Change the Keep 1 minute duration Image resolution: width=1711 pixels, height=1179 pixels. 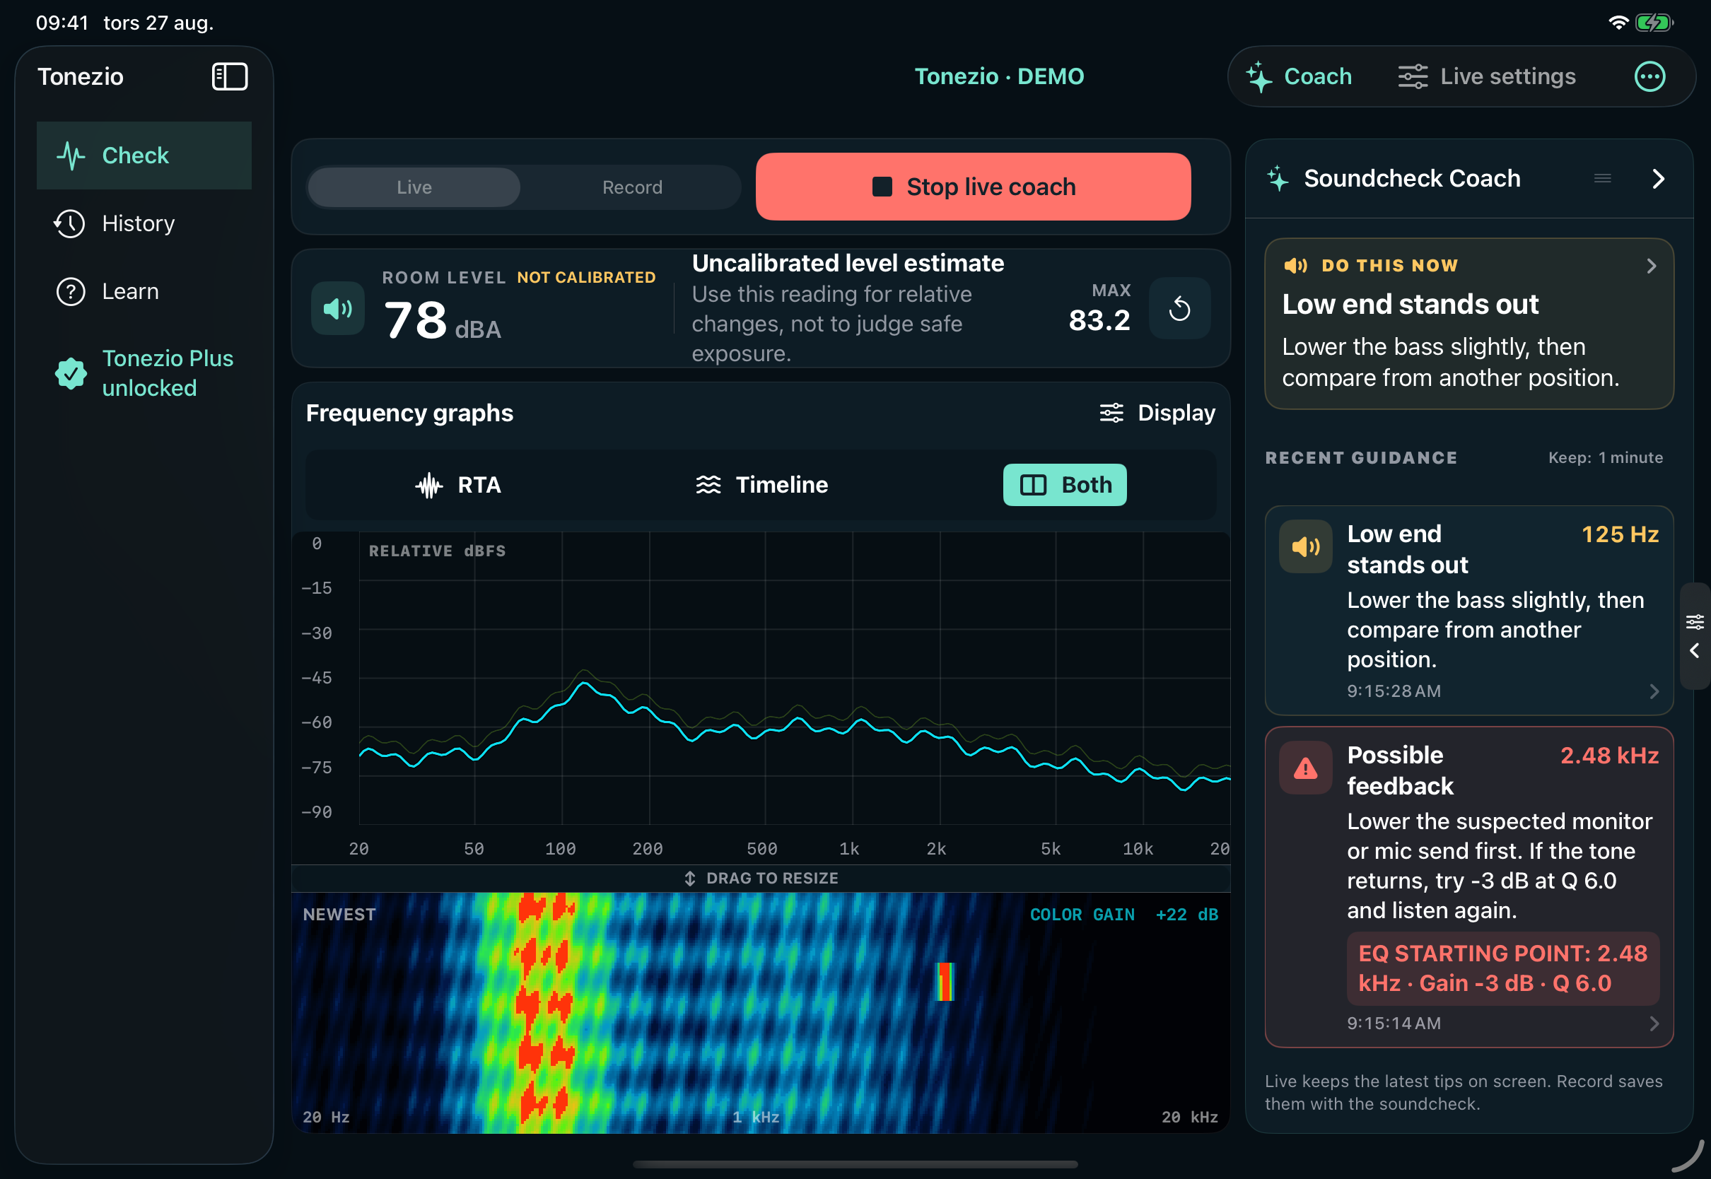pyautogui.click(x=1606, y=458)
